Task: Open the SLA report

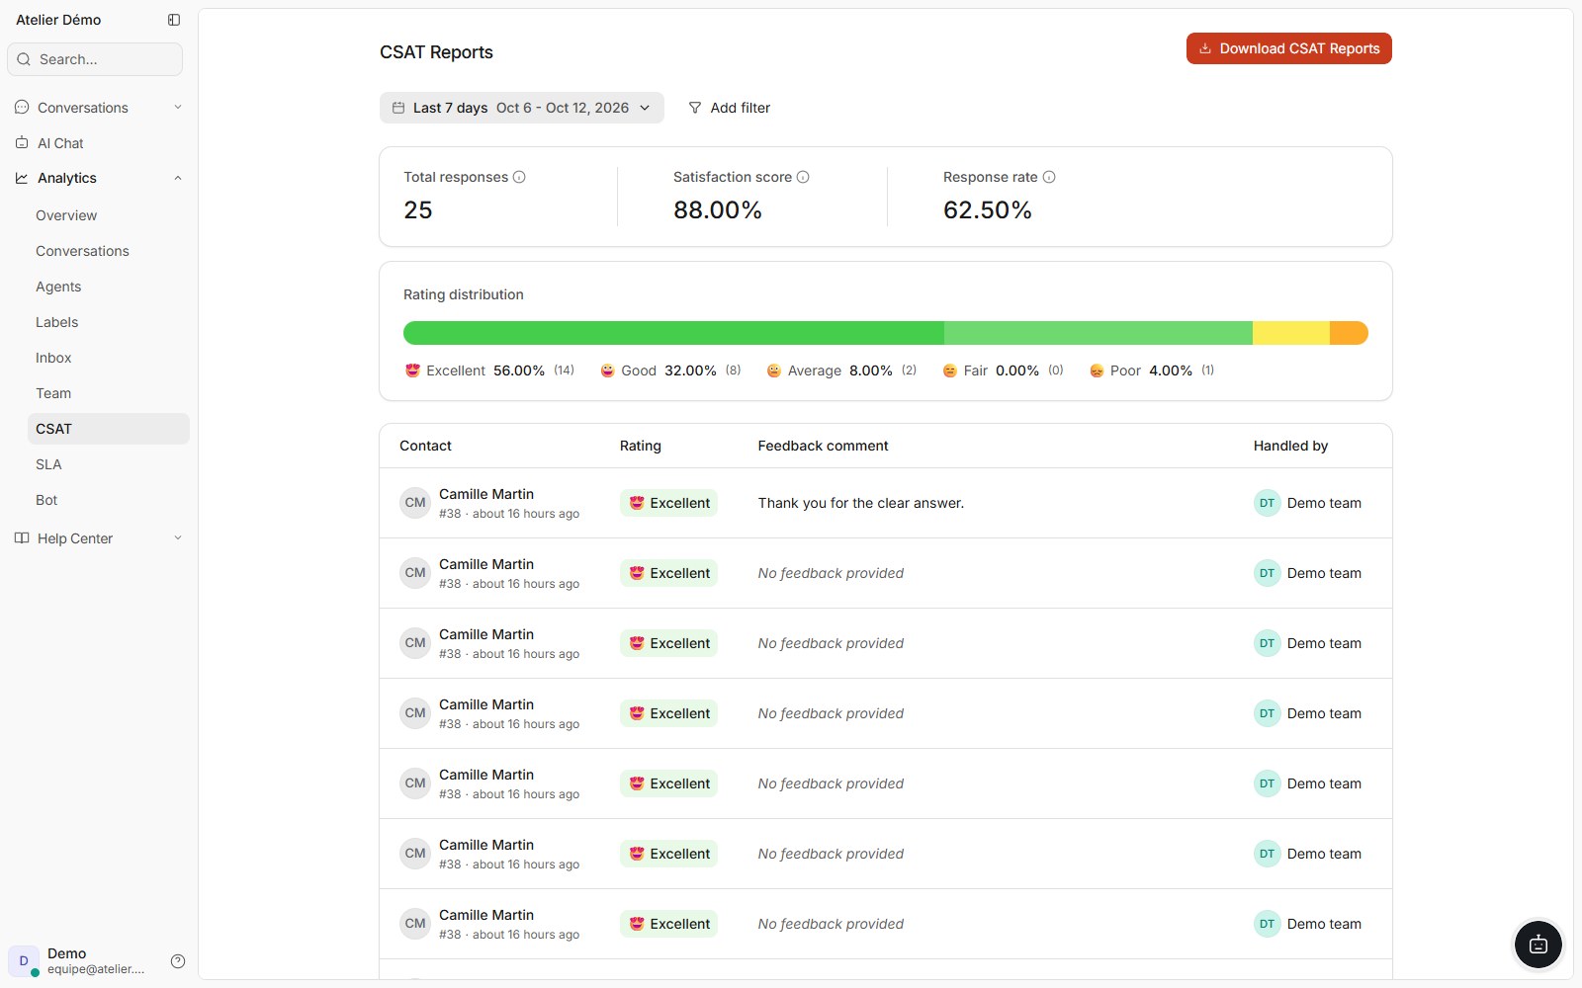Action: click(x=108, y=464)
